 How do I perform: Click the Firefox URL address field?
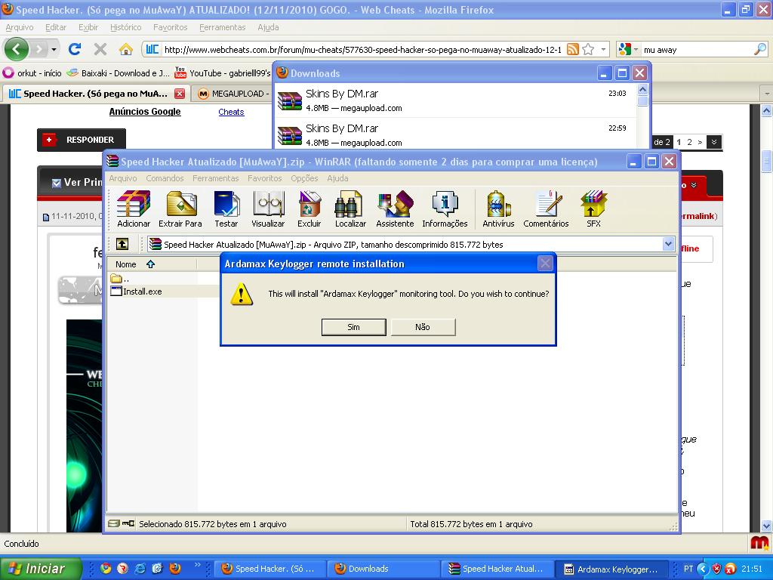pos(362,49)
